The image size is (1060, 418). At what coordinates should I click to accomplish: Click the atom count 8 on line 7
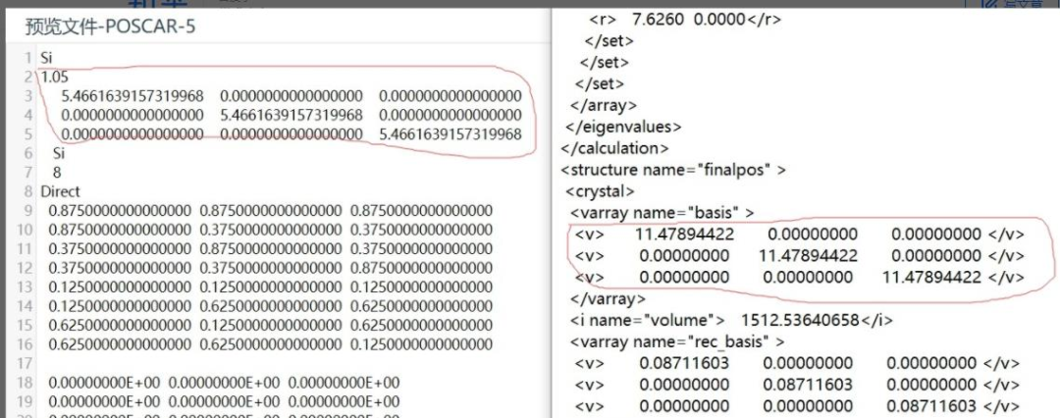click(57, 173)
